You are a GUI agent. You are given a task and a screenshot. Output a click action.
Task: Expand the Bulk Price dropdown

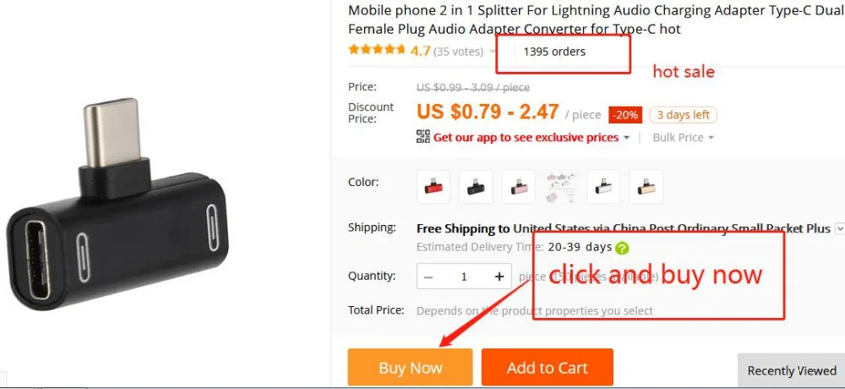coord(684,138)
